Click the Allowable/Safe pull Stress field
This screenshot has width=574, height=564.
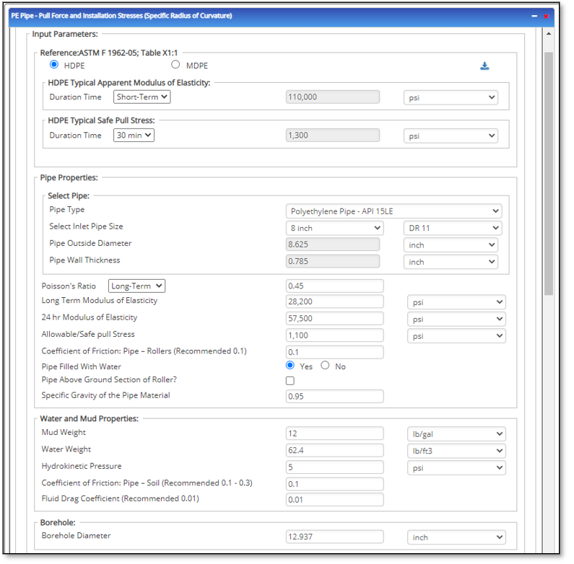334,335
